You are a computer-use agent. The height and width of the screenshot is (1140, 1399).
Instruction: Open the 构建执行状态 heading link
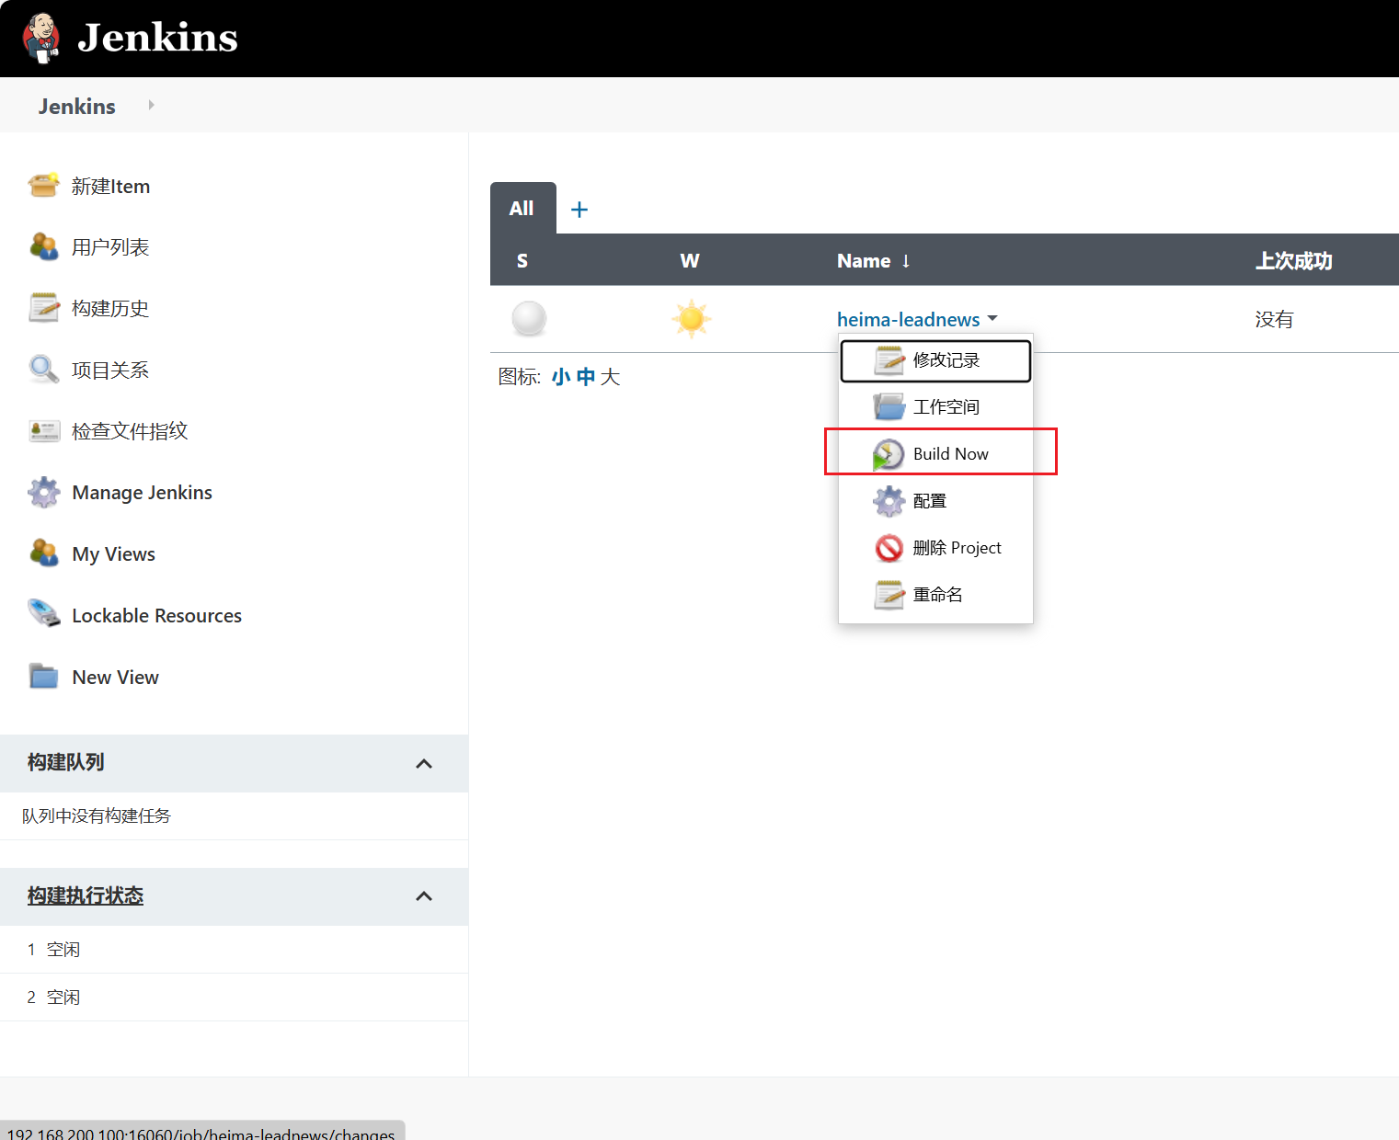pyautogui.click(x=86, y=895)
